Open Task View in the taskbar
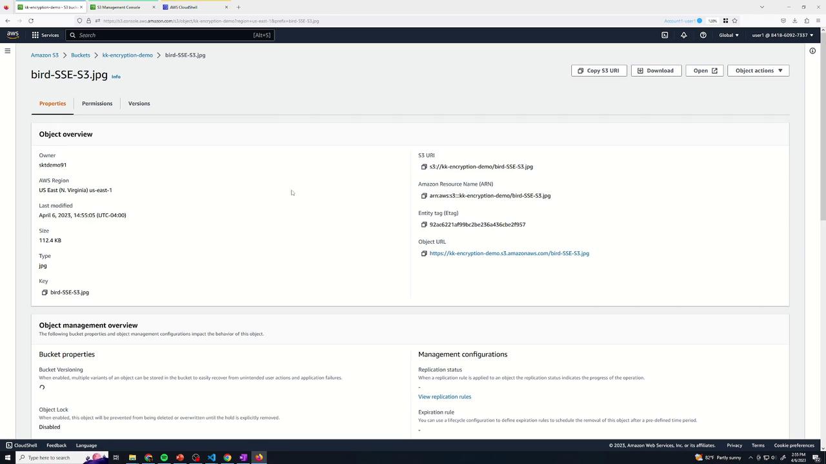The image size is (826, 464). coord(116,458)
